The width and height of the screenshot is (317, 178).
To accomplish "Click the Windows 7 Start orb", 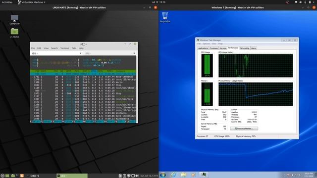I will tap(163, 175).
